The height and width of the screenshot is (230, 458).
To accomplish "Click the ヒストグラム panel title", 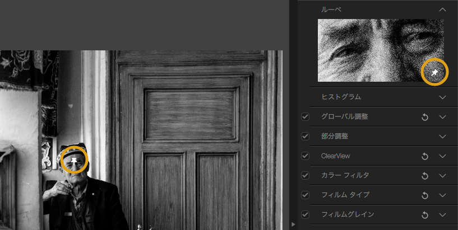I will tap(341, 97).
